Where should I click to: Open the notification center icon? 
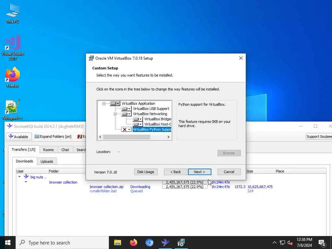tap(322, 243)
